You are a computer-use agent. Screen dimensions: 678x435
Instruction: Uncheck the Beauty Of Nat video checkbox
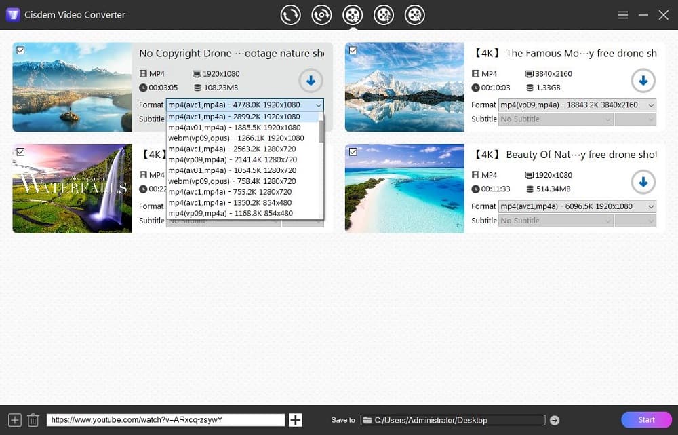coord(353,152)
